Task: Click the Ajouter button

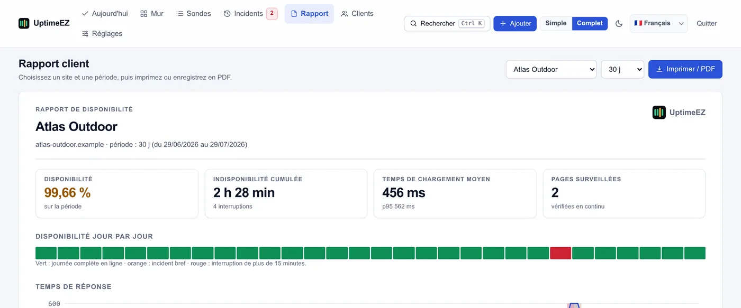Action: [x=515, y=24]
